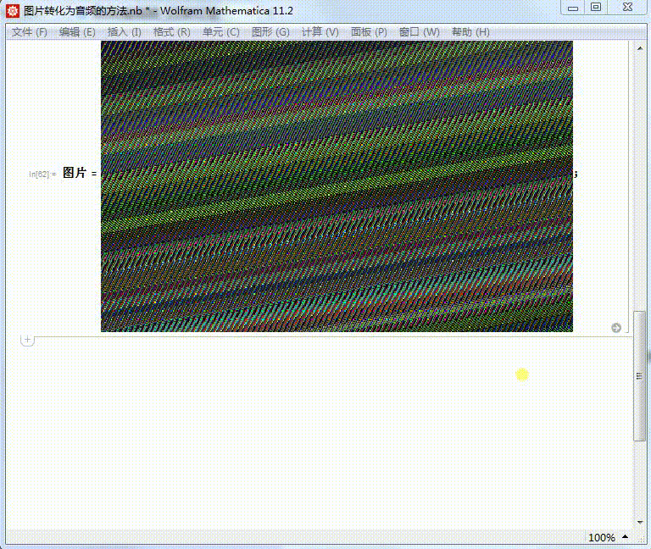Click the 图片 variable text
The image size is (651, 549).
[x=75, y=173]
